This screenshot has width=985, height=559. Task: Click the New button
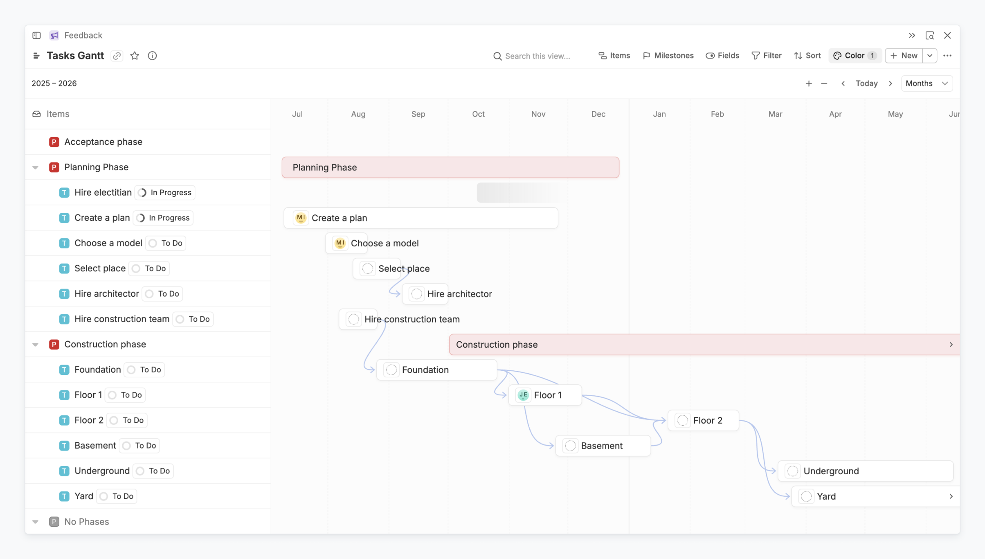[x=904, y=56]
